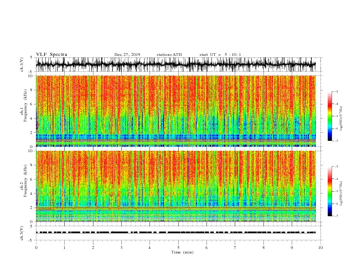The height and width of the screenshot is (278, 361).
Task: Click the -7 label on ch.2 color bar
Action: [x=336, y=216]
